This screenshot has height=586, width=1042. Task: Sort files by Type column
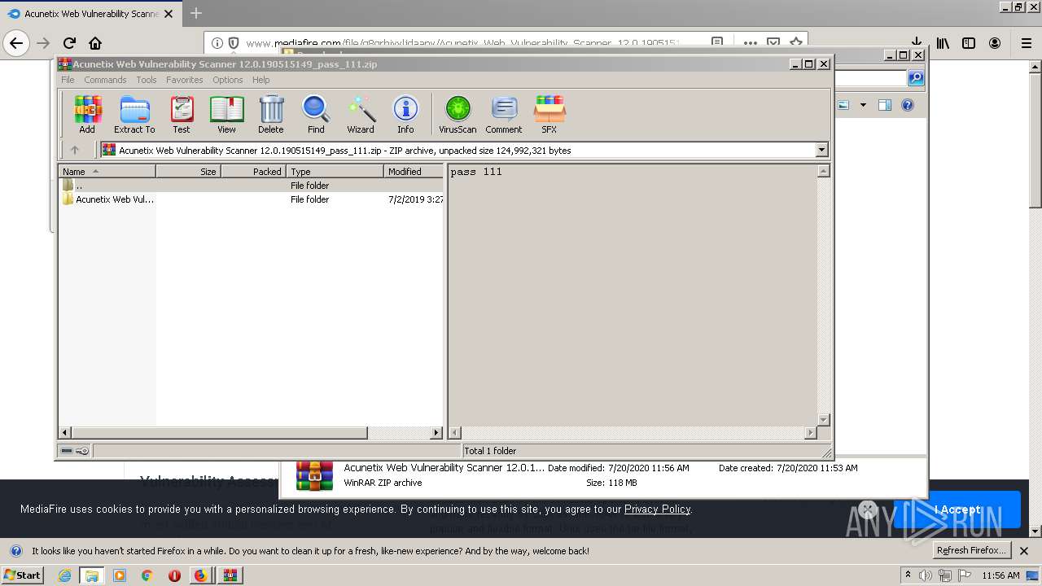coord(335,172)
